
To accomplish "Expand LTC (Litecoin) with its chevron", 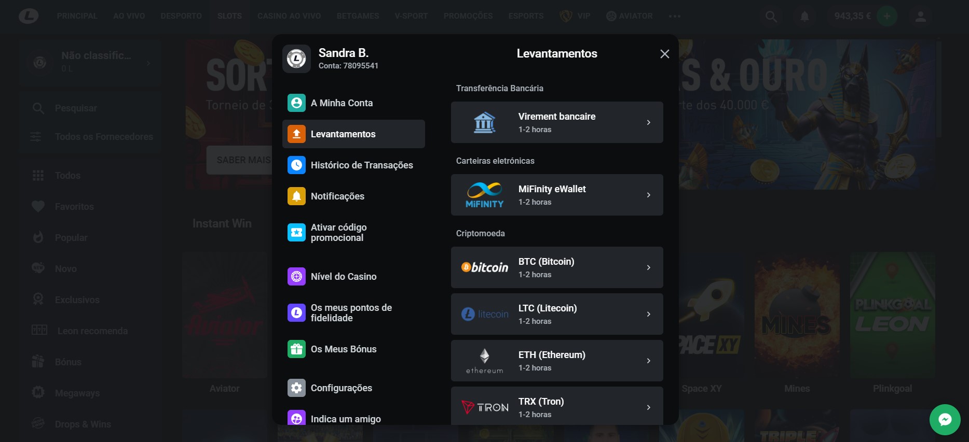I will [x=648, y=314].
